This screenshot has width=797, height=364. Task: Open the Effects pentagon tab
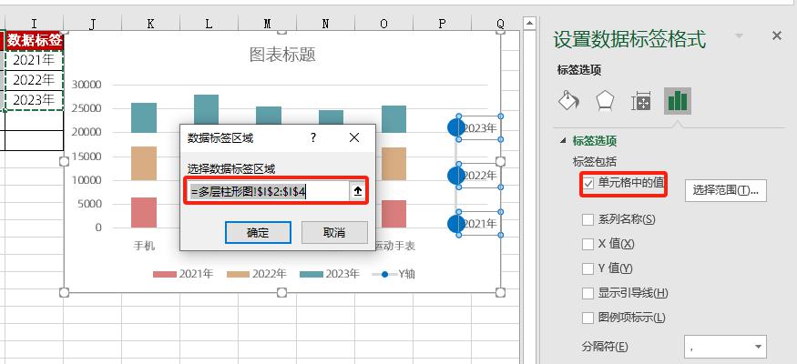click(605, 100)
